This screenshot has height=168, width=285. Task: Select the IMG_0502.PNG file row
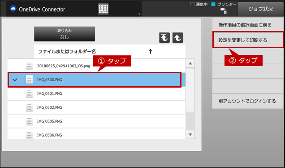click(x=96, y=107)
